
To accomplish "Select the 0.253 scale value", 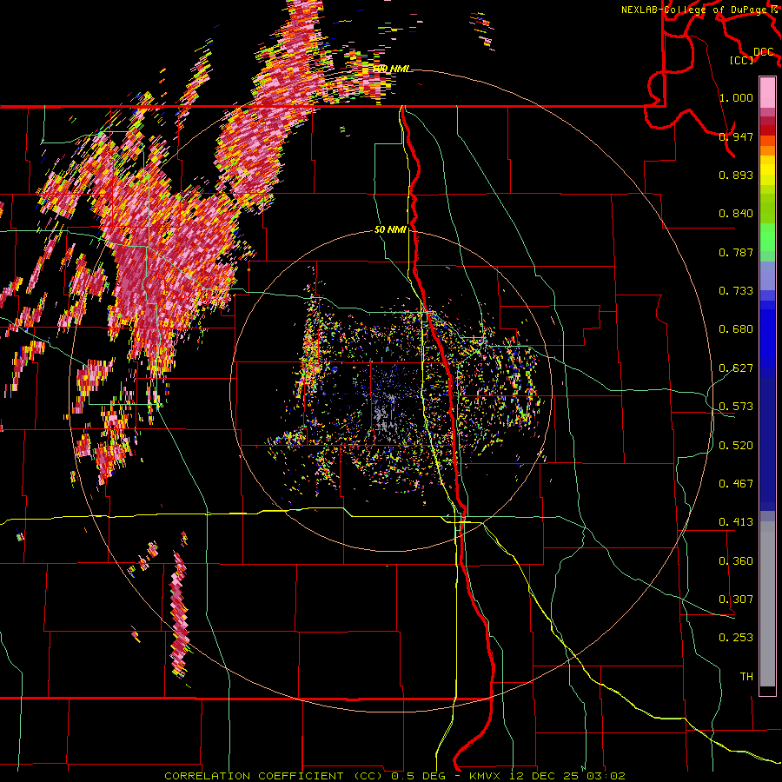I will (x=736, y=638).
